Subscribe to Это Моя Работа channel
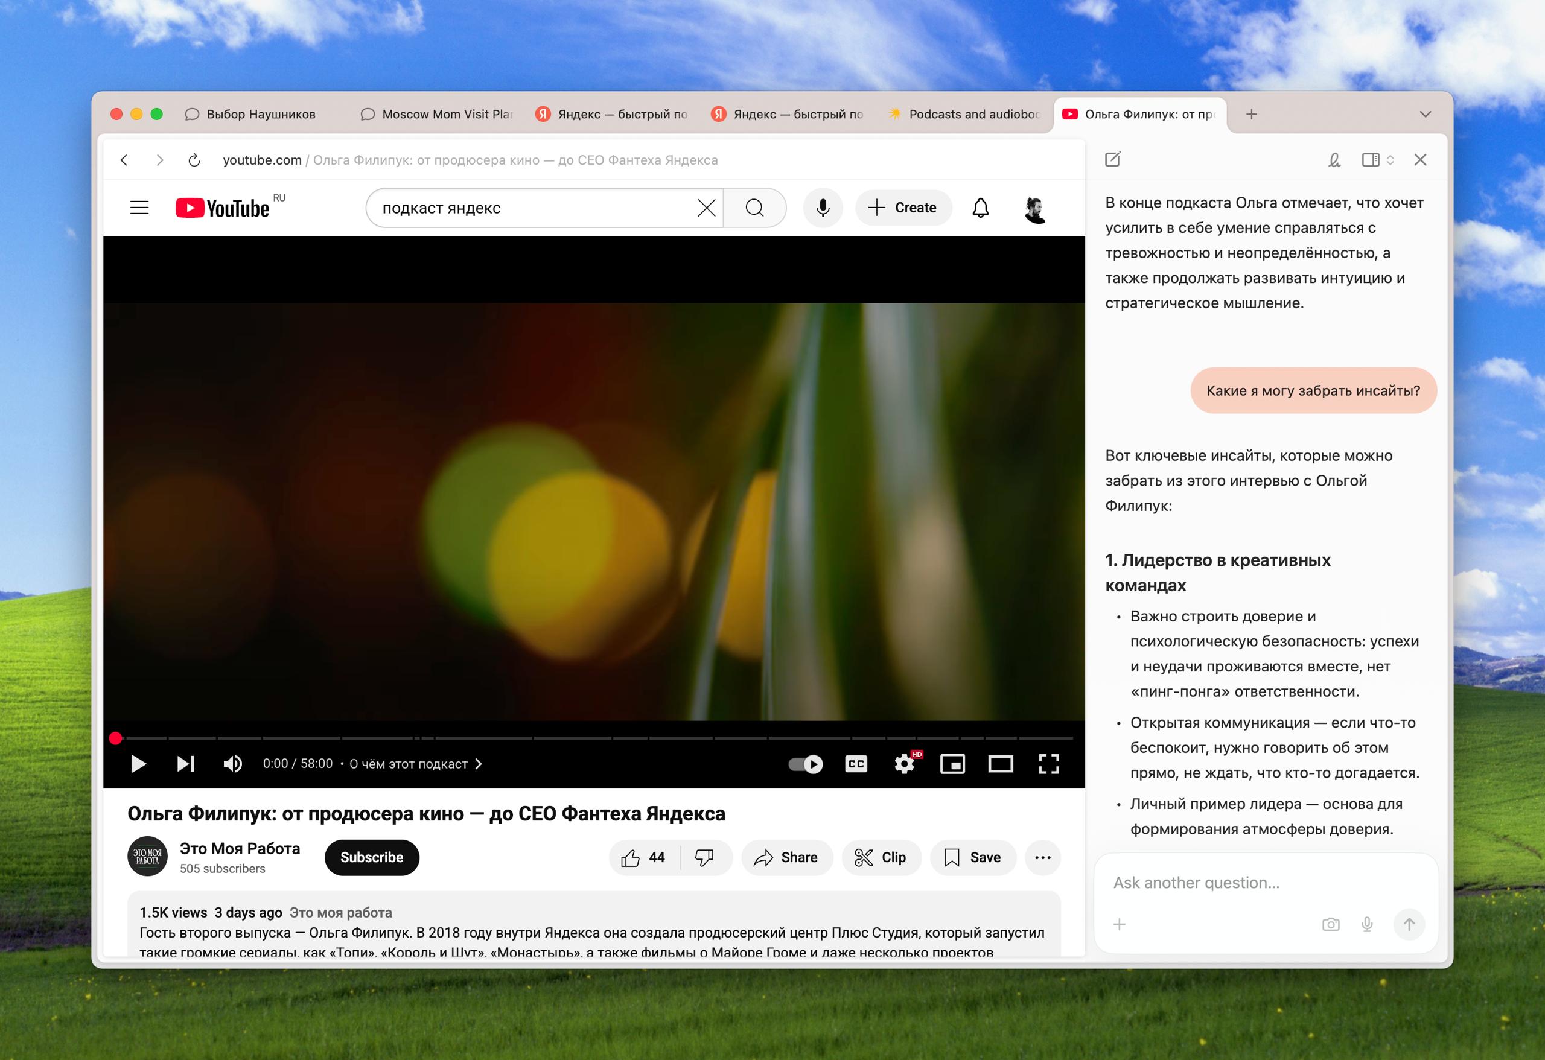Screen dimensions: 1545x1060 tap(372, 858)
